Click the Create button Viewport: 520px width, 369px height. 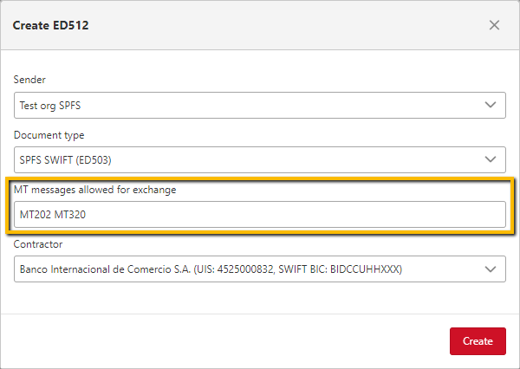tap(478, 341)
